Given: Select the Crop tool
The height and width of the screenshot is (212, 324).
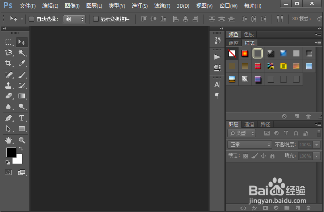Looking at the screenshot, I should (8, 63).
